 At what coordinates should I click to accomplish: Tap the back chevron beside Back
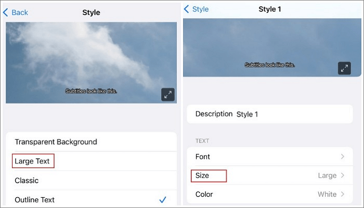[x=6, y=12]
